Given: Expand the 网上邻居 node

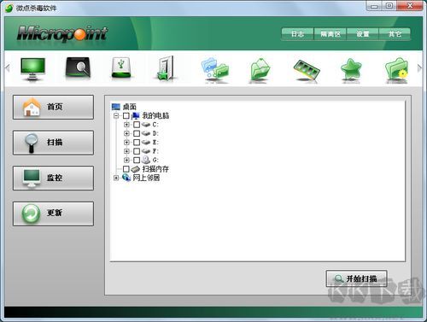Looking at the screenshot, I should point(116,178).
